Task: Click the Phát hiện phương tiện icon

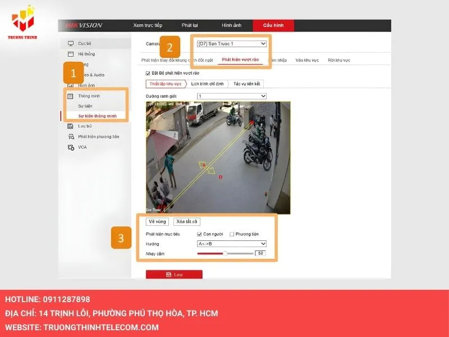Action: 71,136
